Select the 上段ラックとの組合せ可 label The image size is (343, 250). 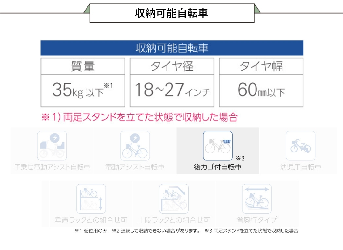[x=174, y=220]
